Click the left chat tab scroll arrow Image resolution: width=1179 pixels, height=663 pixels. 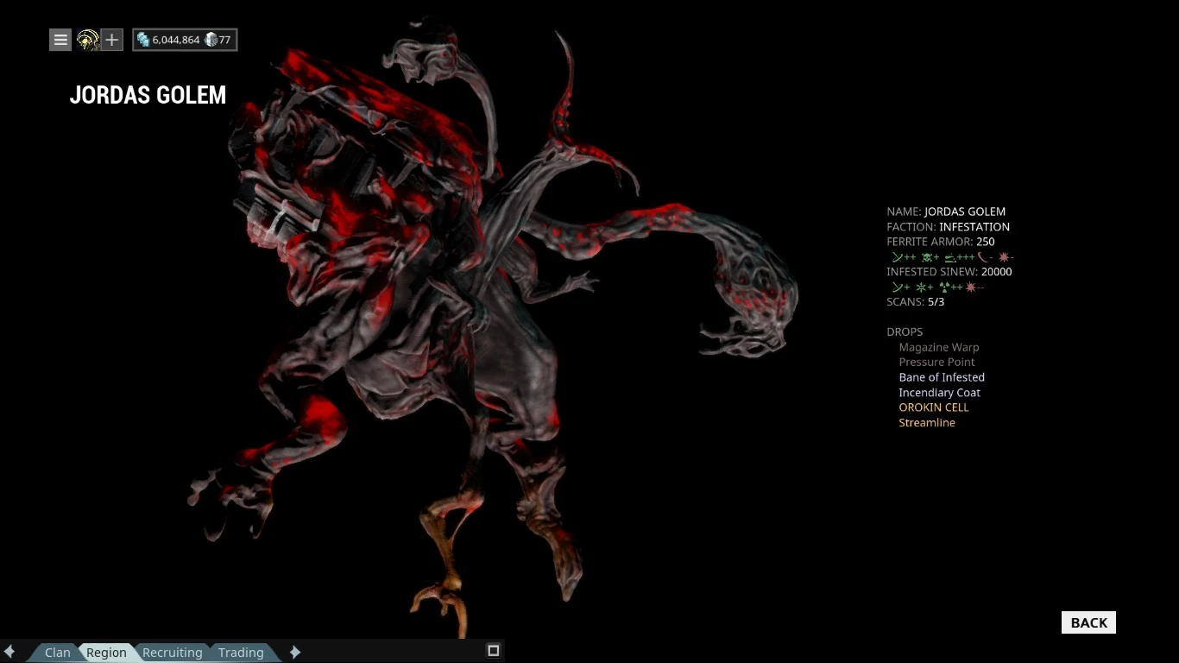point(9,652)
